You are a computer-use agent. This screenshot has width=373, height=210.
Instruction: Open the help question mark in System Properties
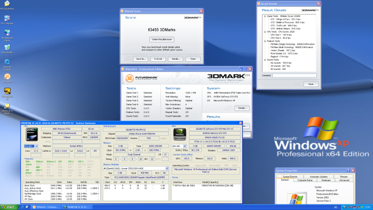click(x=348, y=170)
